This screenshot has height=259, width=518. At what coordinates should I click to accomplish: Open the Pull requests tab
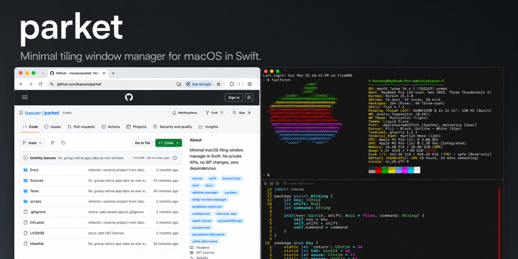(81, 127)
